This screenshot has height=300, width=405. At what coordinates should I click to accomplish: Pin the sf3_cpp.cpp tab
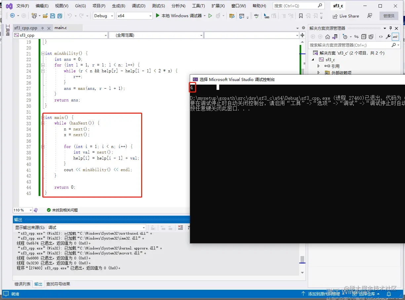[x=42, y=28]
